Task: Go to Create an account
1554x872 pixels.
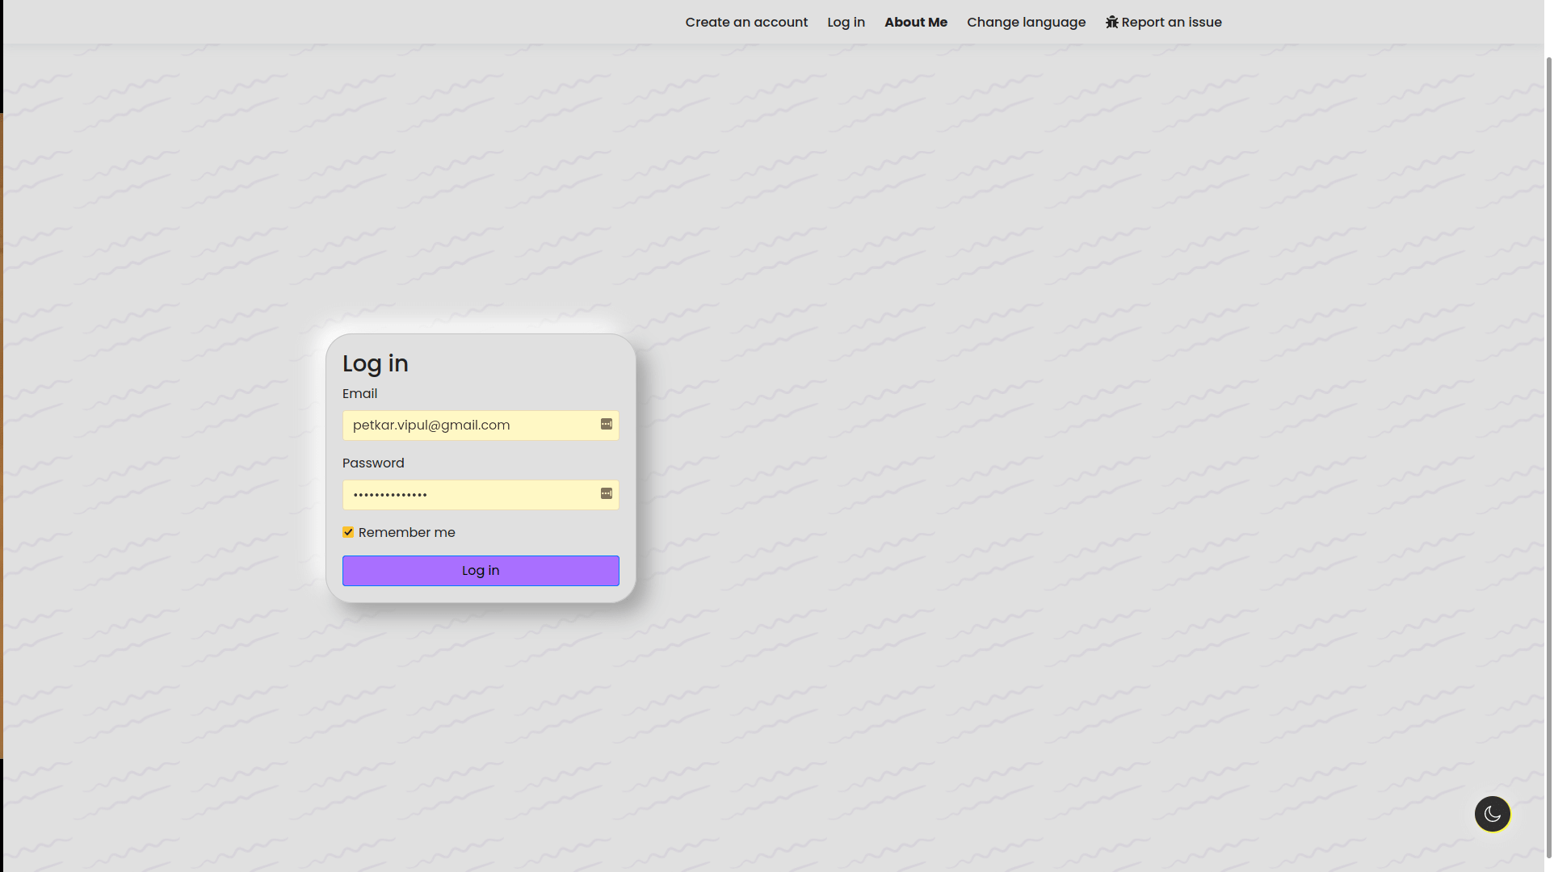Action: point(746,23)
